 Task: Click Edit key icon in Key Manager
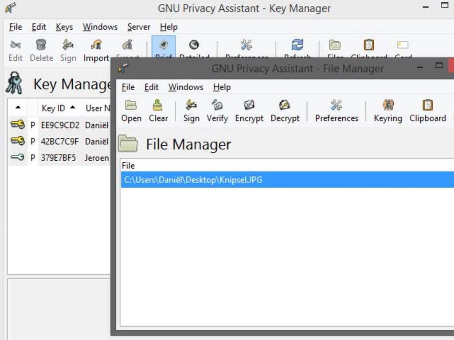coord(16,50)
